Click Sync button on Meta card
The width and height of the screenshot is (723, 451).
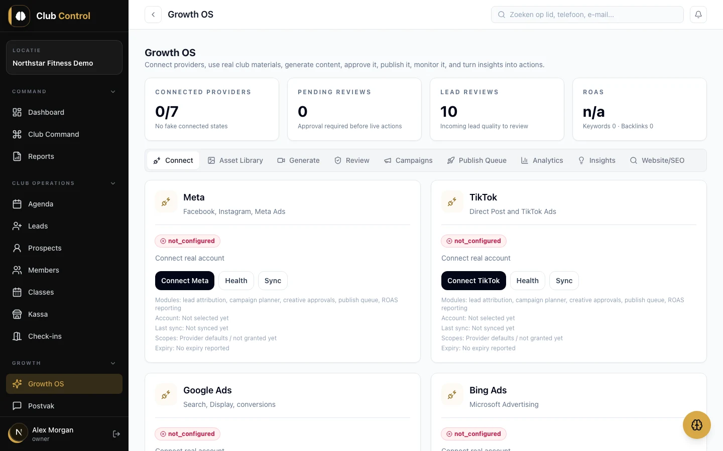pyautogui.click(x=273, y=281)
